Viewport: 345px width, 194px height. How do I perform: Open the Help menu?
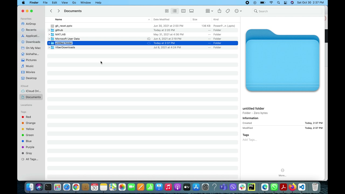(98, 2)
